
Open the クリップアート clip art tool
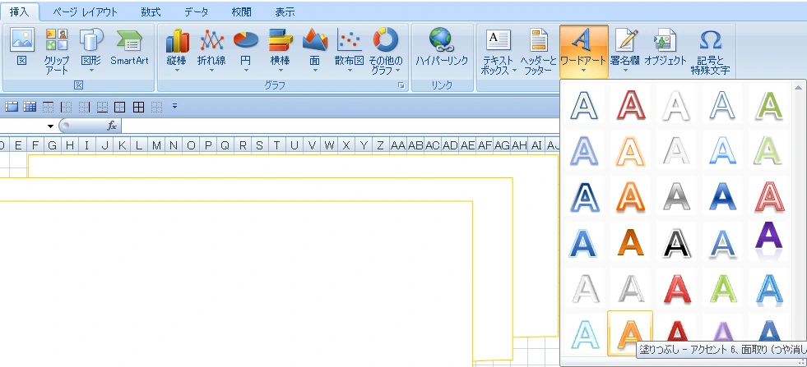click(57, 51)
